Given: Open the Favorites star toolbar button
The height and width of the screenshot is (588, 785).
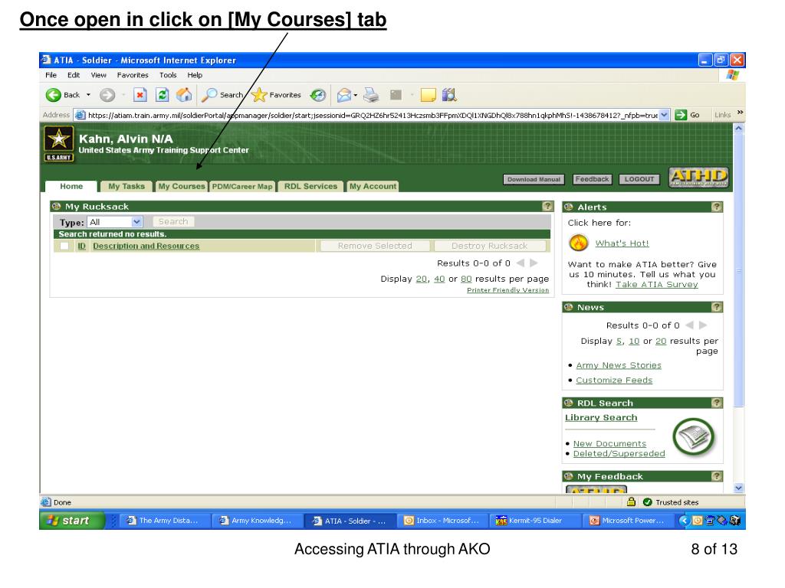Looking at the screenshot, I should (276, 95).
